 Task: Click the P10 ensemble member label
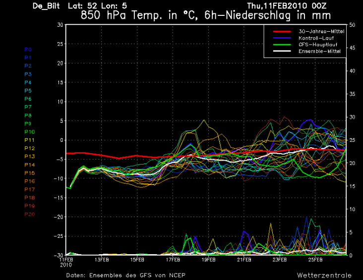coord(30,132)
